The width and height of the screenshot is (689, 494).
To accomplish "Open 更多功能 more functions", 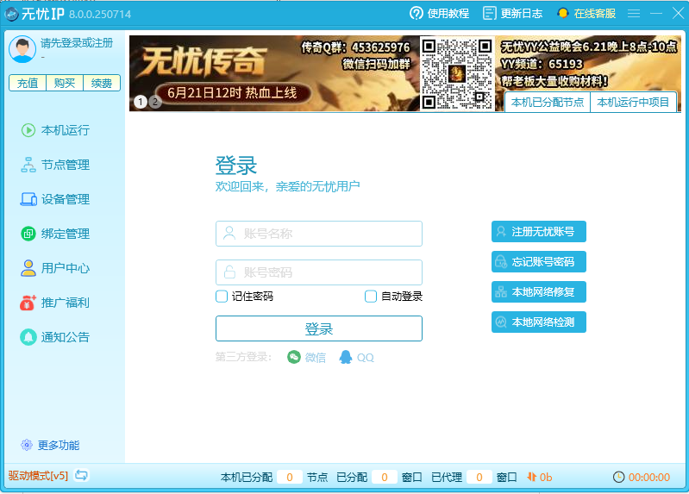I will 50,445.
